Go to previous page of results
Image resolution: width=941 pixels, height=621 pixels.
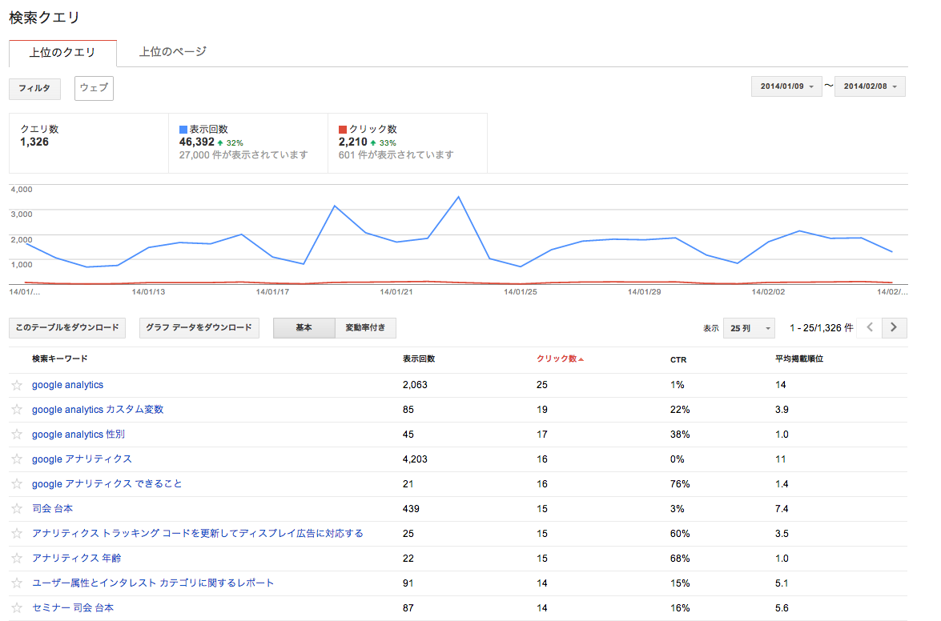pyautogui.click(x=870, y=327)
